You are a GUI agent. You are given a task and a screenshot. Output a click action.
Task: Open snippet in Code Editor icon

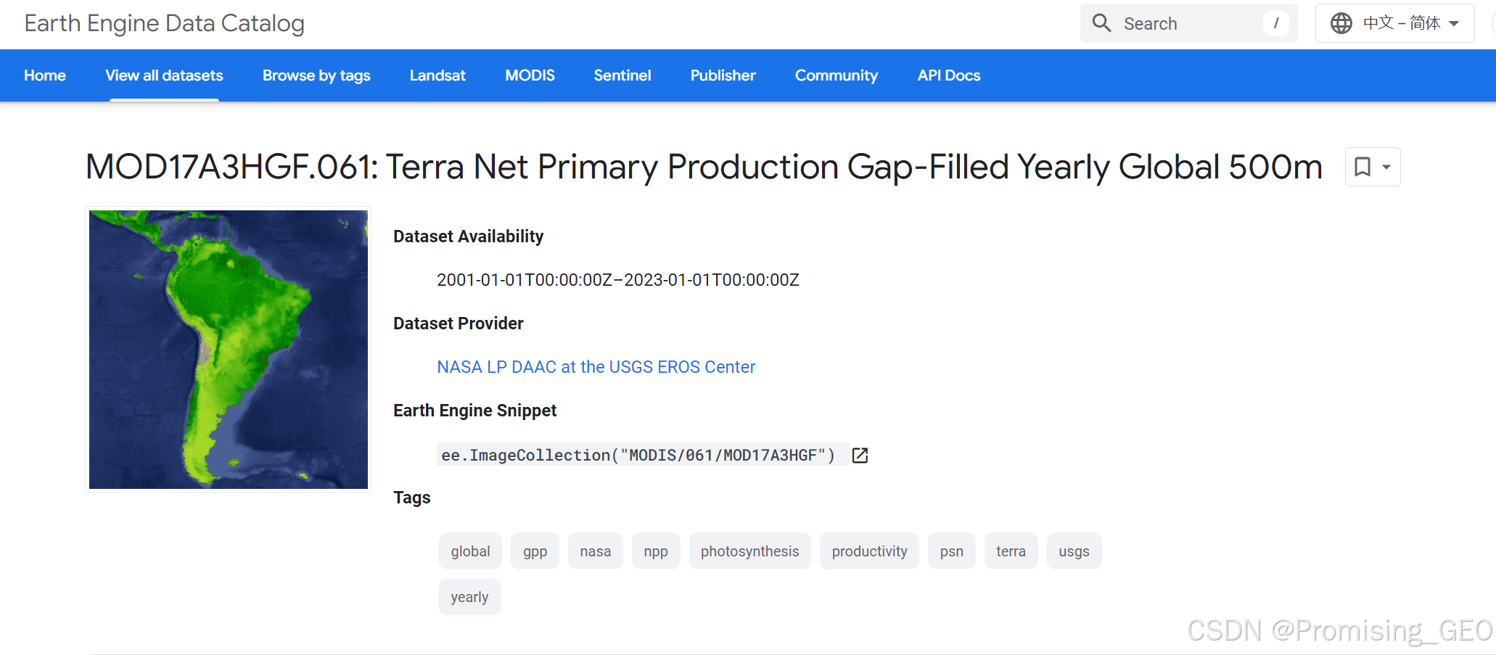pos(860,456)
